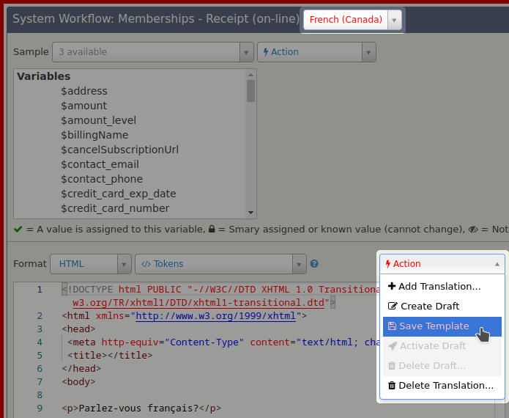Click the plus icon beside Add Translation
The height and width of the screenshot is (418, 509).
[x=392, y=287]
